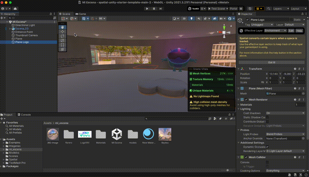Select the Rotate tool in the scene overlay
309x177 pixels.
tap(62, 36)
